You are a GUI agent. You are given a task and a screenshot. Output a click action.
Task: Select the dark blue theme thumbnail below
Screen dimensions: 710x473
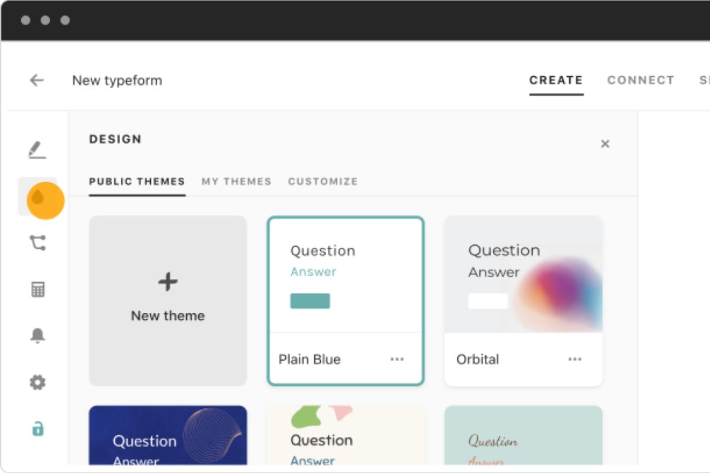pos(169,438)
